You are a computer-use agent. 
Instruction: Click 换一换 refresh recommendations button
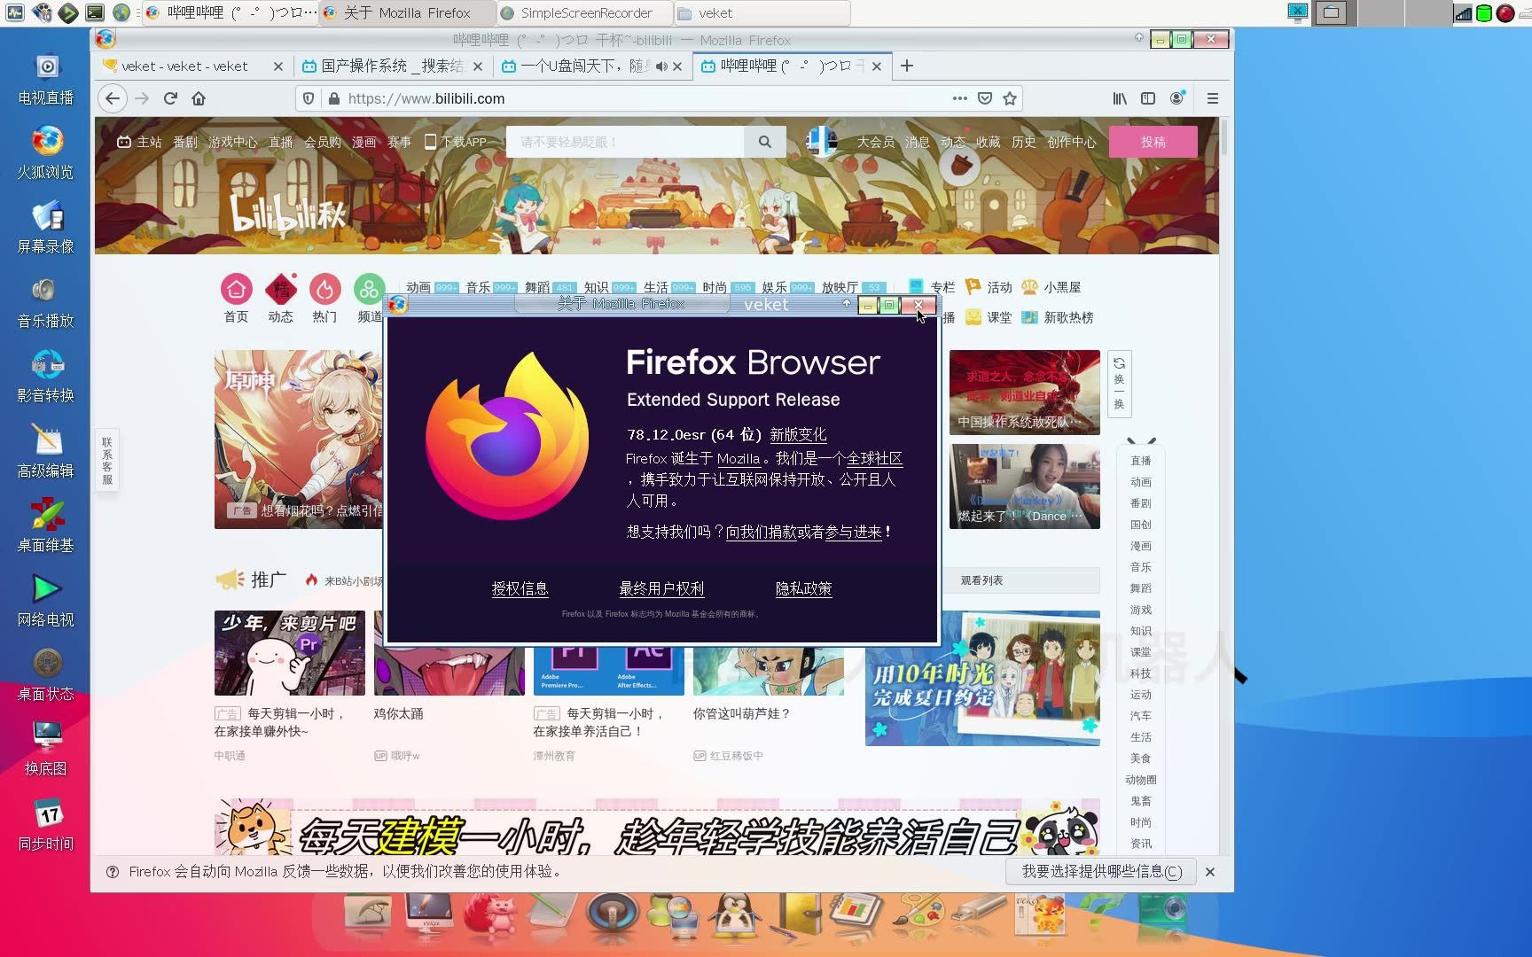(x=1119, y=384)
